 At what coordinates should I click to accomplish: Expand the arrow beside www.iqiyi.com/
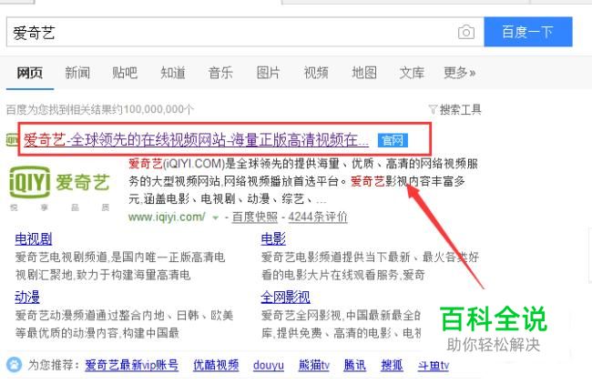(x=216, y=217)
